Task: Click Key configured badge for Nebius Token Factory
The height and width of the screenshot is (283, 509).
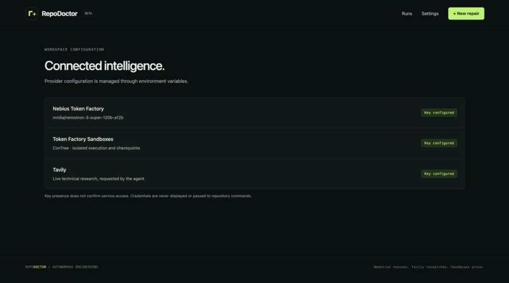Action: pos(439,112)
